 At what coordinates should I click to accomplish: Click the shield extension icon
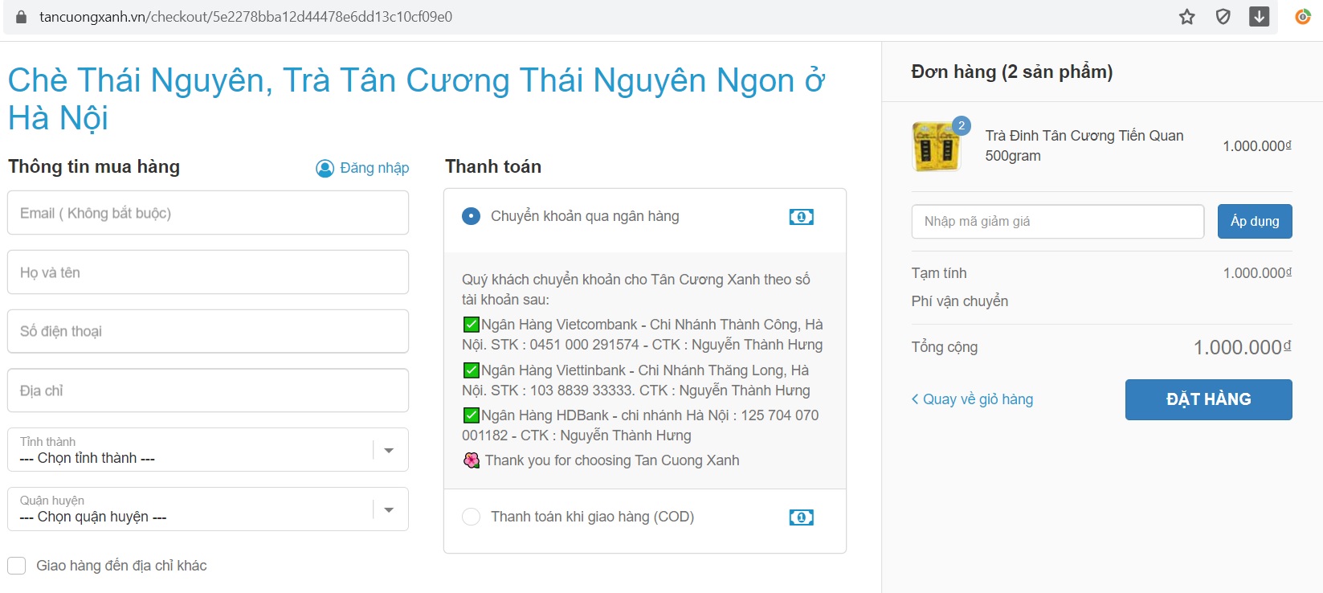[1223, 17]
